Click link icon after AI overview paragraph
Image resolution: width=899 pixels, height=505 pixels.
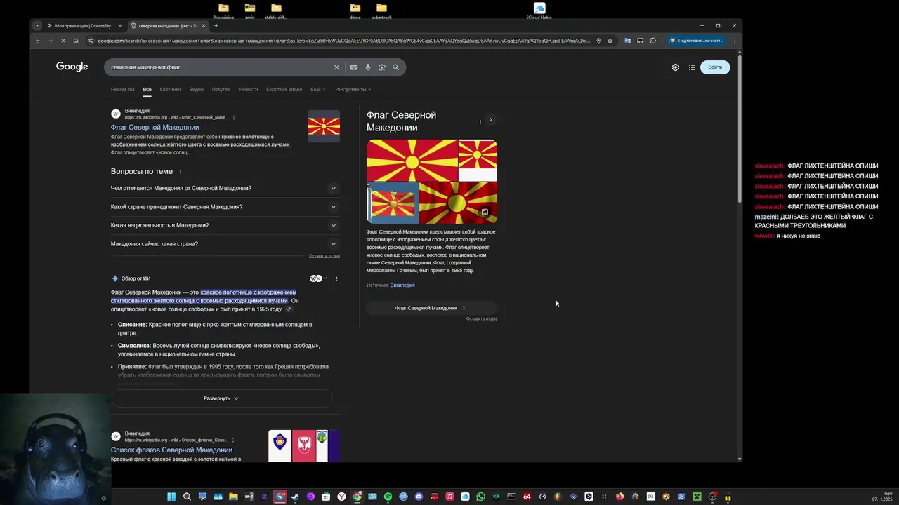[x=289, y=309]
